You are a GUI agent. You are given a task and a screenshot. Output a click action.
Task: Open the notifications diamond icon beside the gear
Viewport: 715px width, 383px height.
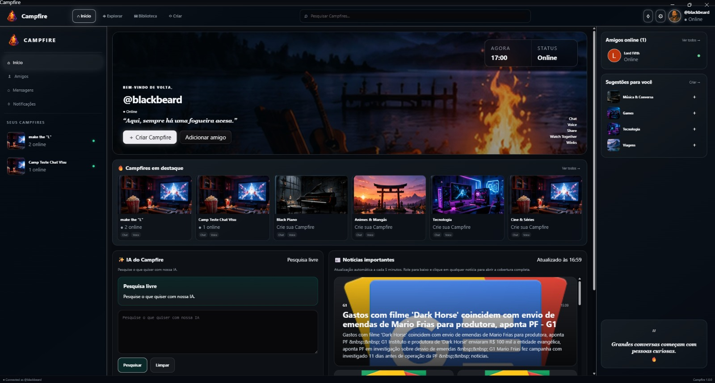tap(648, 16)
